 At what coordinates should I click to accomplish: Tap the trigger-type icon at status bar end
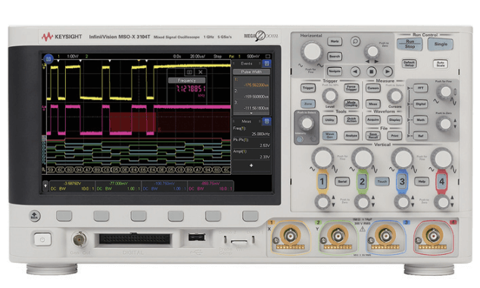[268, 56]
